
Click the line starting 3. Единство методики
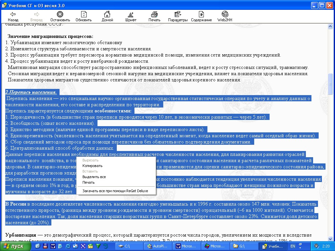point(105,129)
